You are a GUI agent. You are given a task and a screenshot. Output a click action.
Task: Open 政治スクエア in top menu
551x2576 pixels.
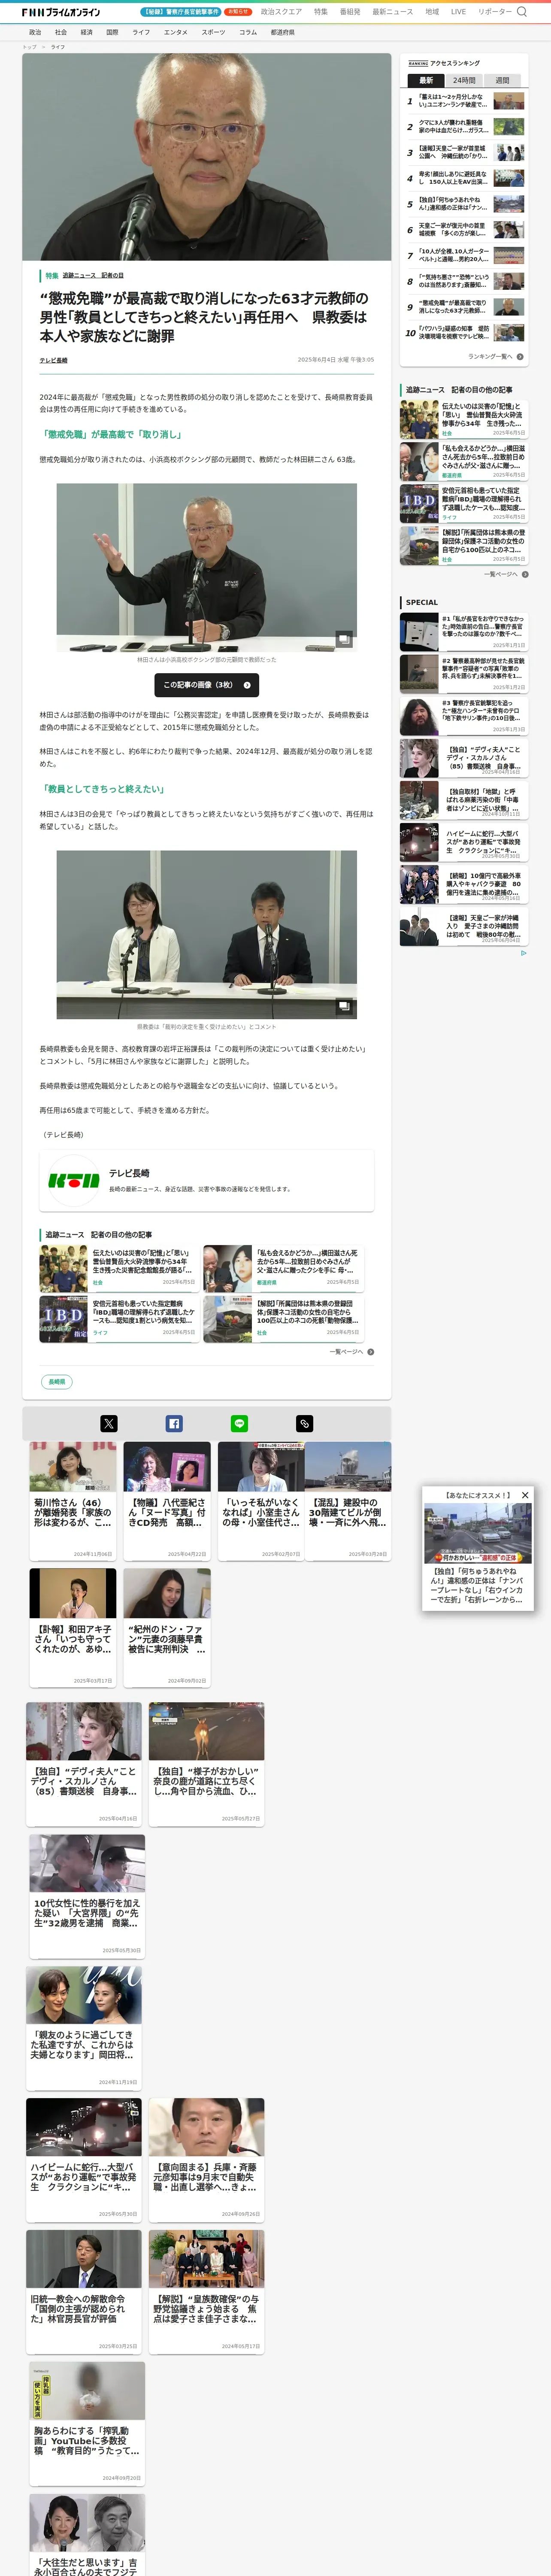point(281,12)
